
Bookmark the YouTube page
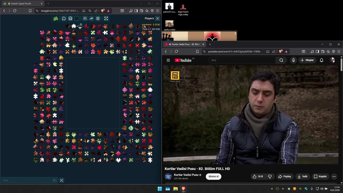coord(197,51)
